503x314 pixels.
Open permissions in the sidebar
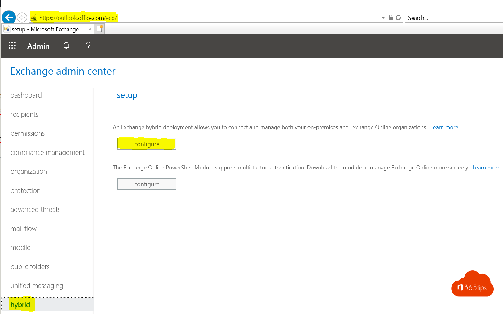pos(28,133)
